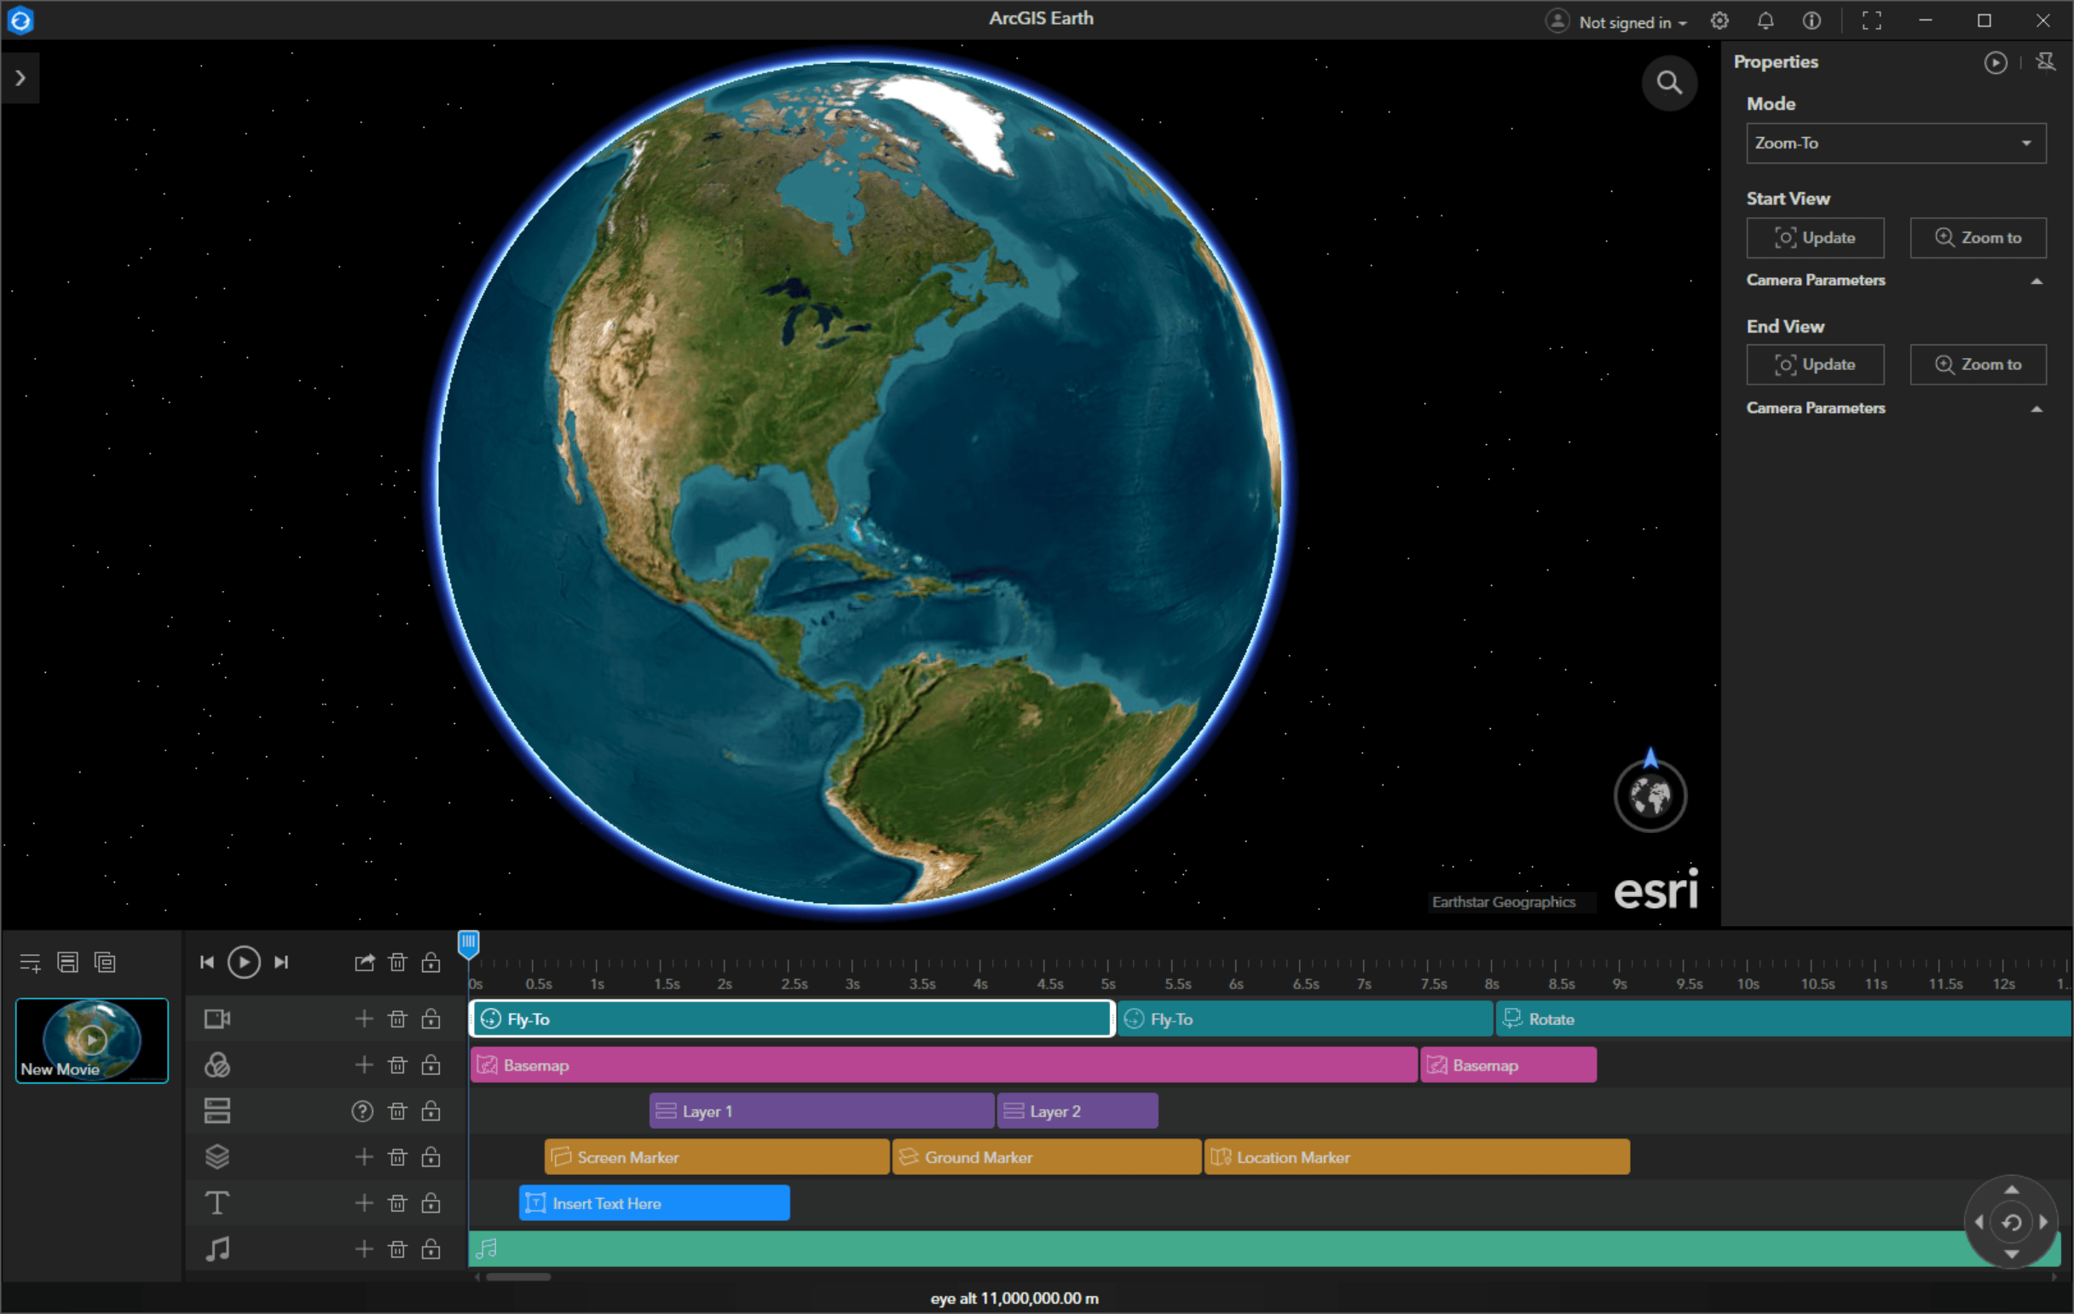Open ArcGIS Earth settings gear

click(x=1720, y=20)
